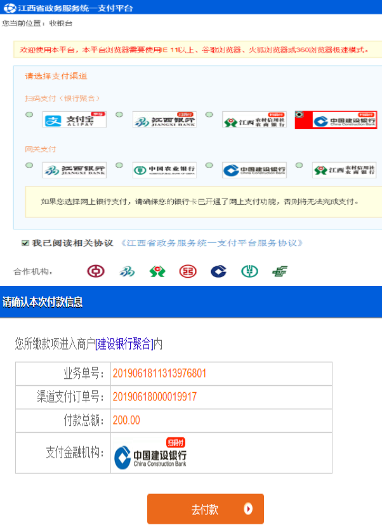382x532 pixels.
Task: Click the online banking reminder notice text
Action: [200, 201]
